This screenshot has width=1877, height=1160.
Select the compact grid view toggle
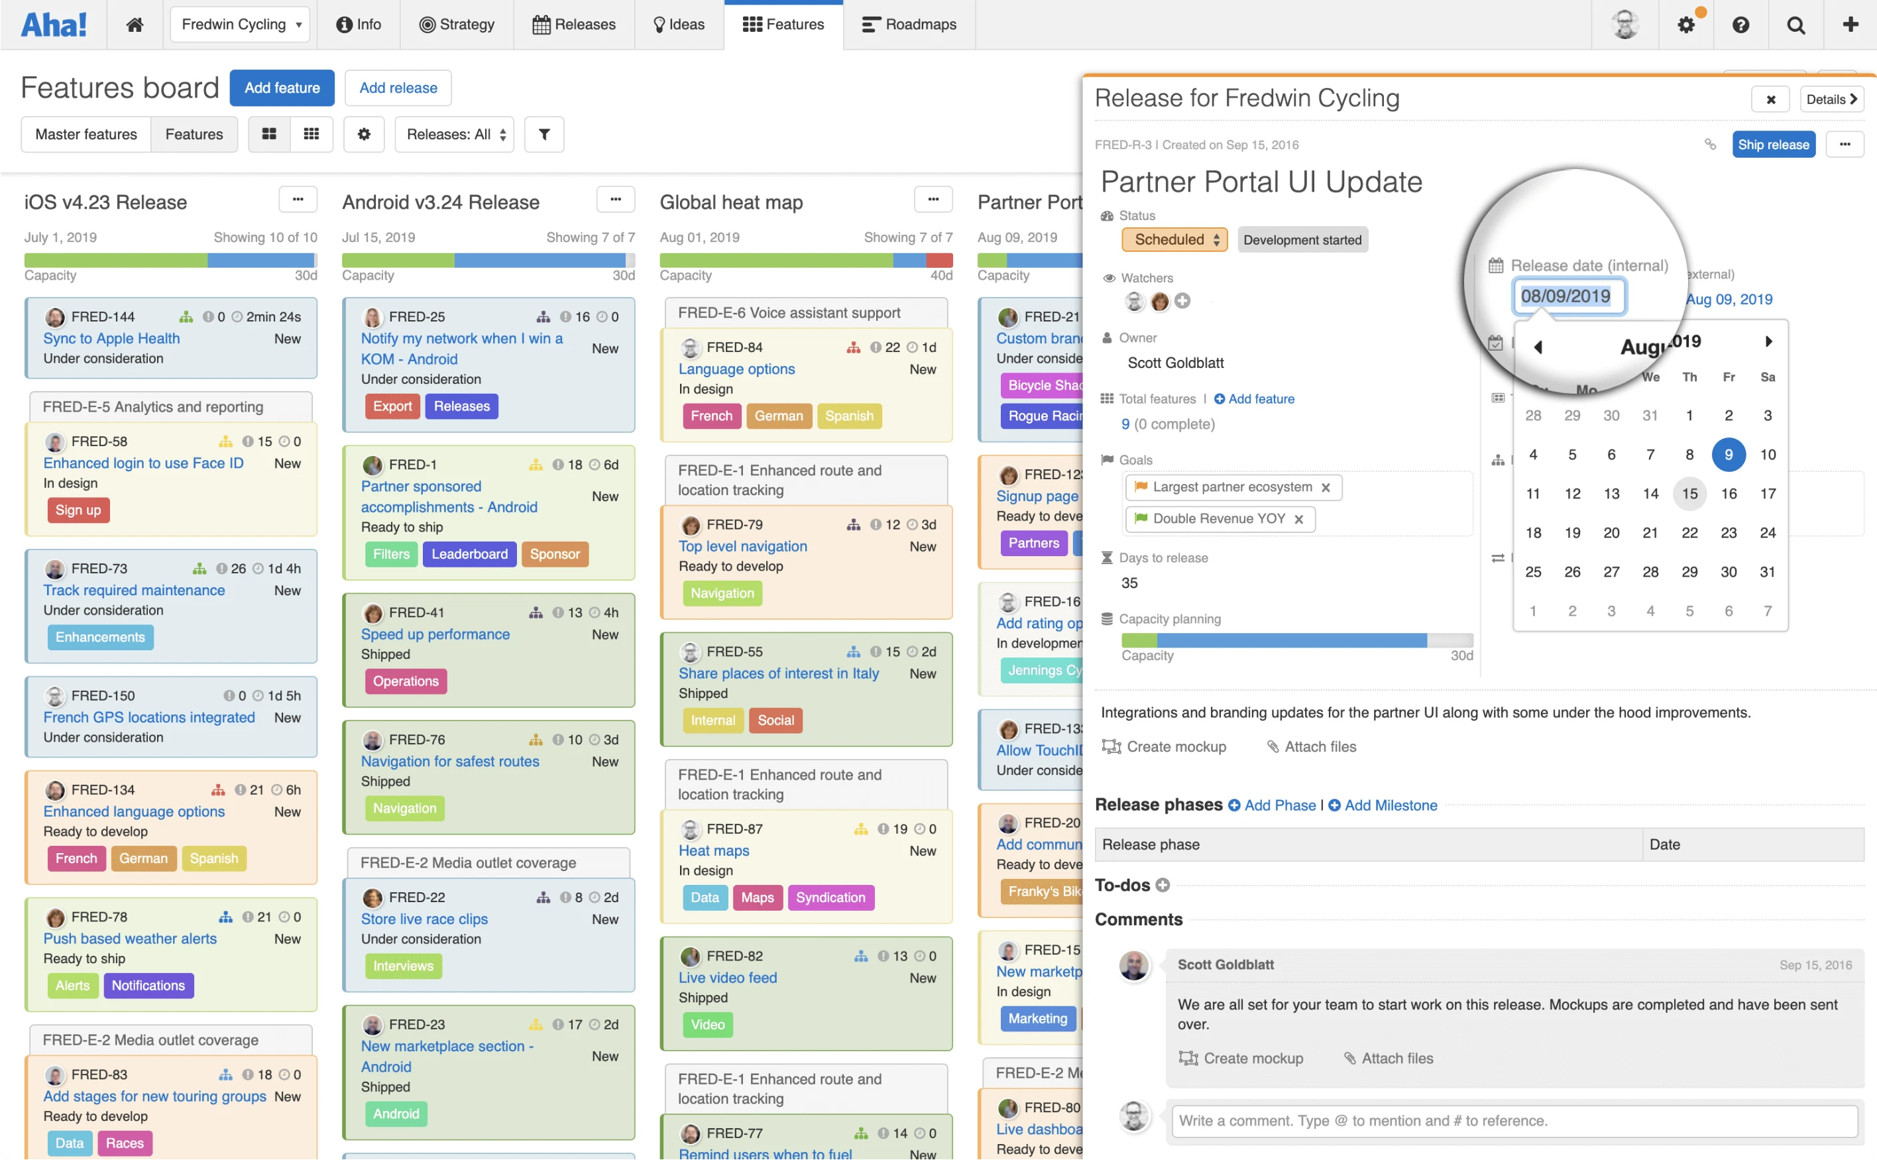tap(312, 135)
